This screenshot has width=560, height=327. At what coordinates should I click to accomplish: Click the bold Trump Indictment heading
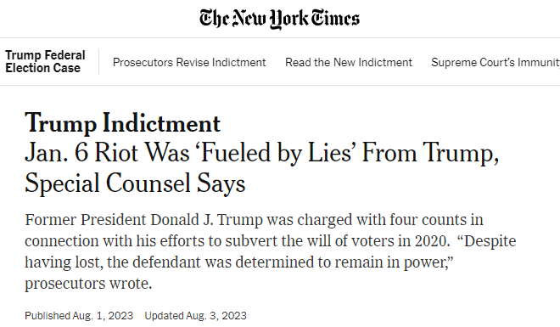click(122, 123)
